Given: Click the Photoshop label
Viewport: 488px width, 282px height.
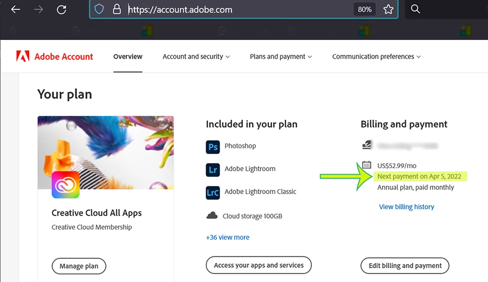Looking at the screenshot, I should 240,146.
